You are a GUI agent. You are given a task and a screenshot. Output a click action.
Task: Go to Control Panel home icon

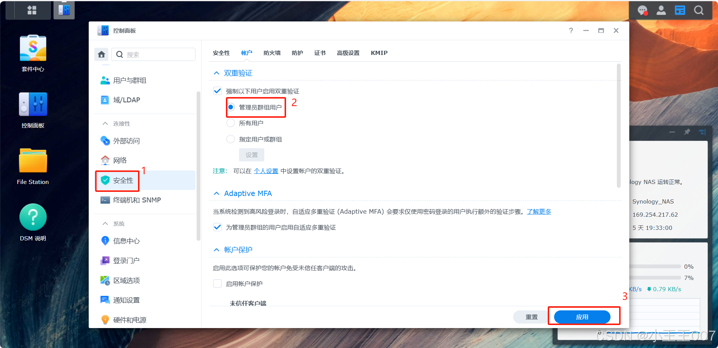click(101, 55)
